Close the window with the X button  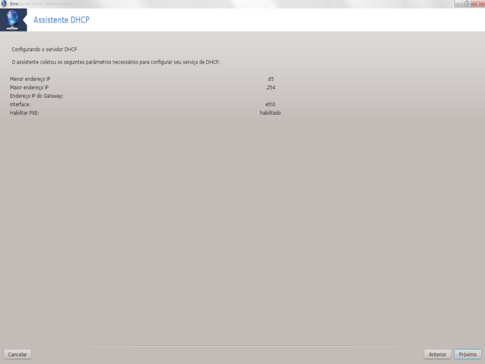coord(478,4)
